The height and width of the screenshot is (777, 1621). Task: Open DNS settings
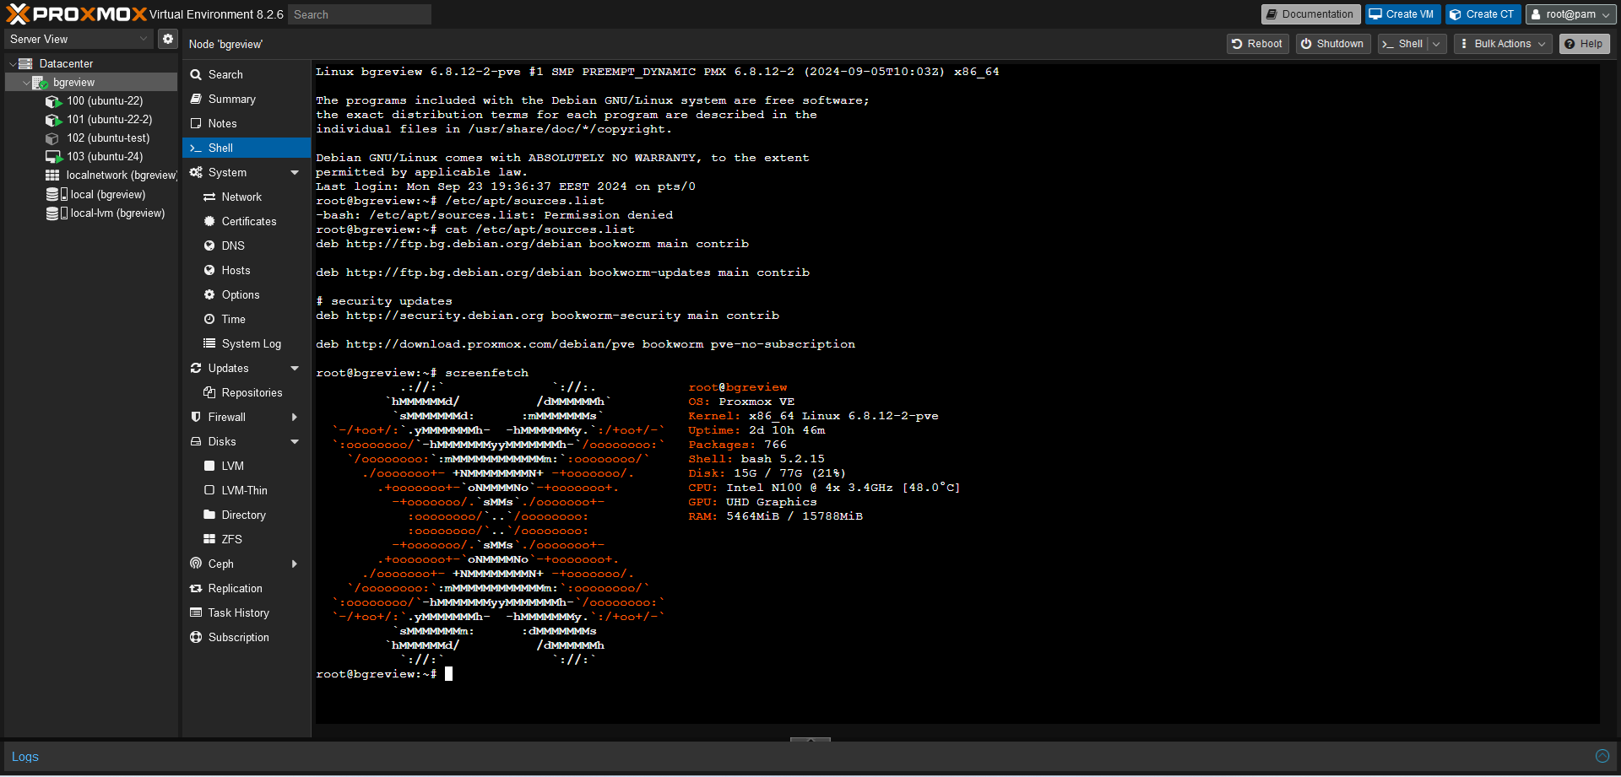click(x=247, y=246)
